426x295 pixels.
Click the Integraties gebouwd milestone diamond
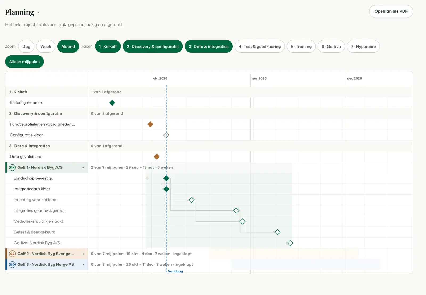(x=236, y=211)
